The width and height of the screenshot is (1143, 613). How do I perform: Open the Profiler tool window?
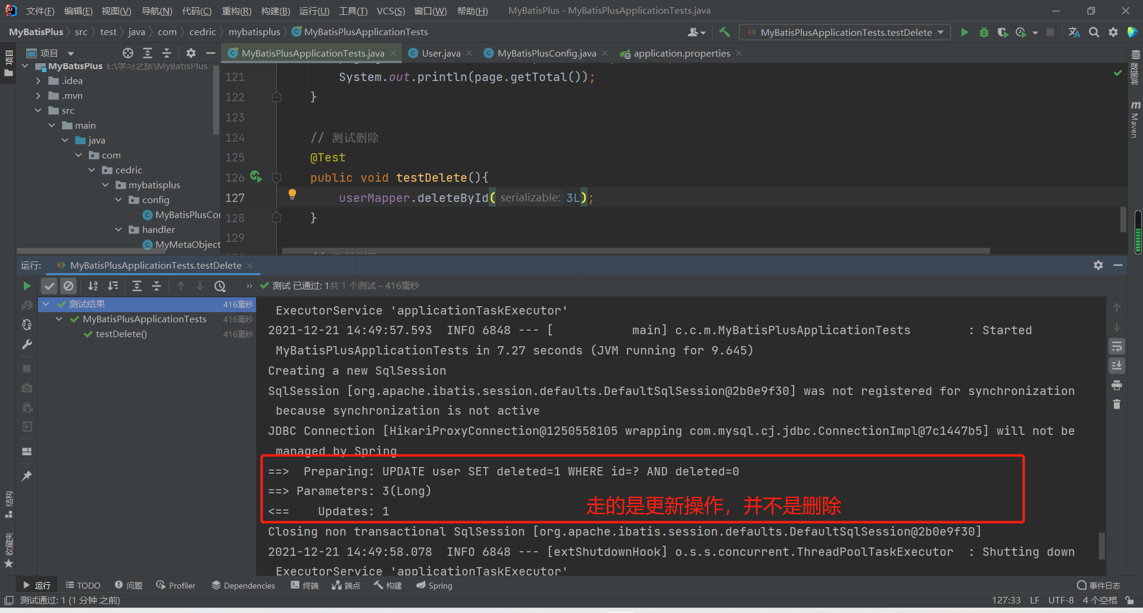point(176,586)
